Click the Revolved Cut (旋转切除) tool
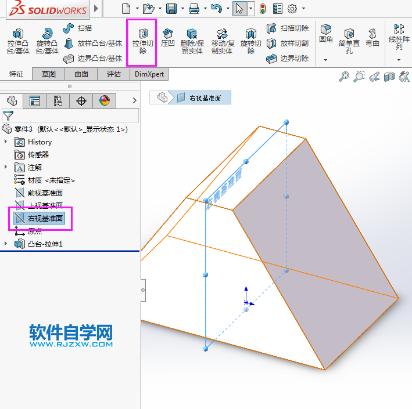 (x=250, y=41)
